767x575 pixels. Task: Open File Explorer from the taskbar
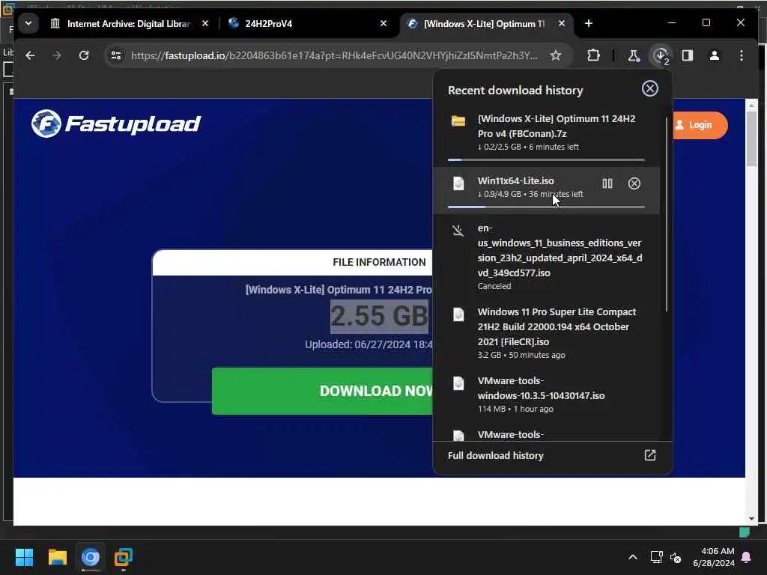pyautogui.click(x=57, y=557)
